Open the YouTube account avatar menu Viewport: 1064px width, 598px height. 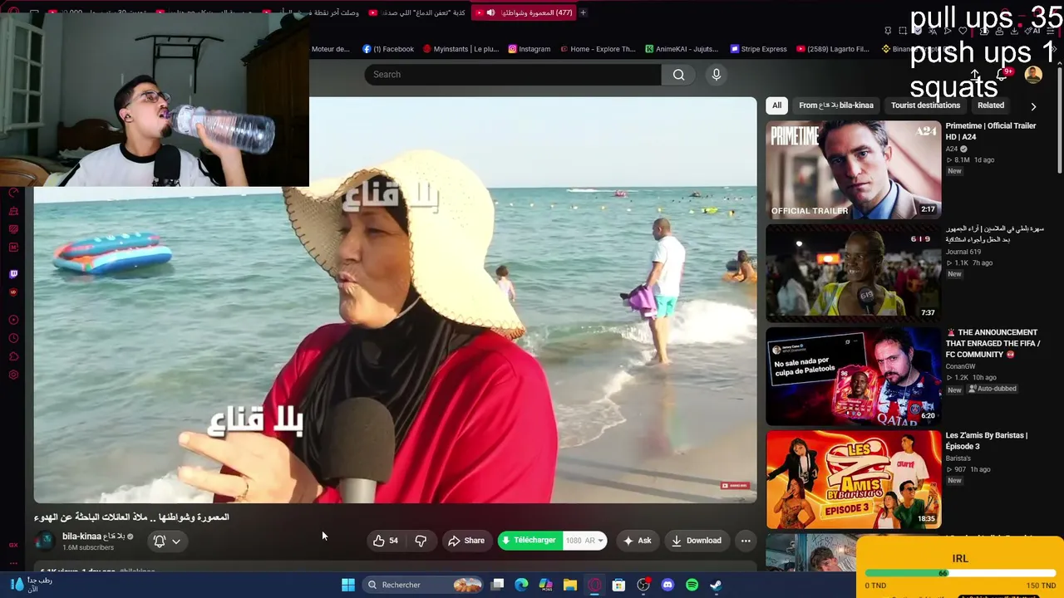tap(1033, 75)
